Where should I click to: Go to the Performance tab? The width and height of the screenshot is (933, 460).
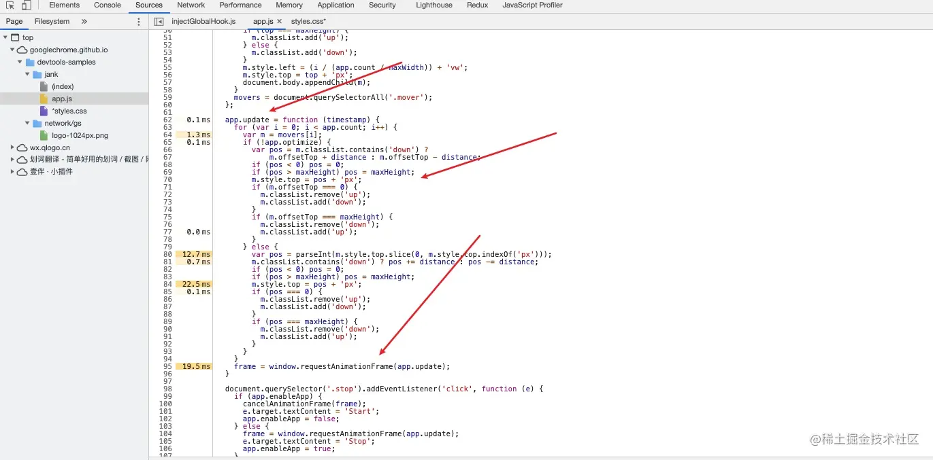point(240,5)
